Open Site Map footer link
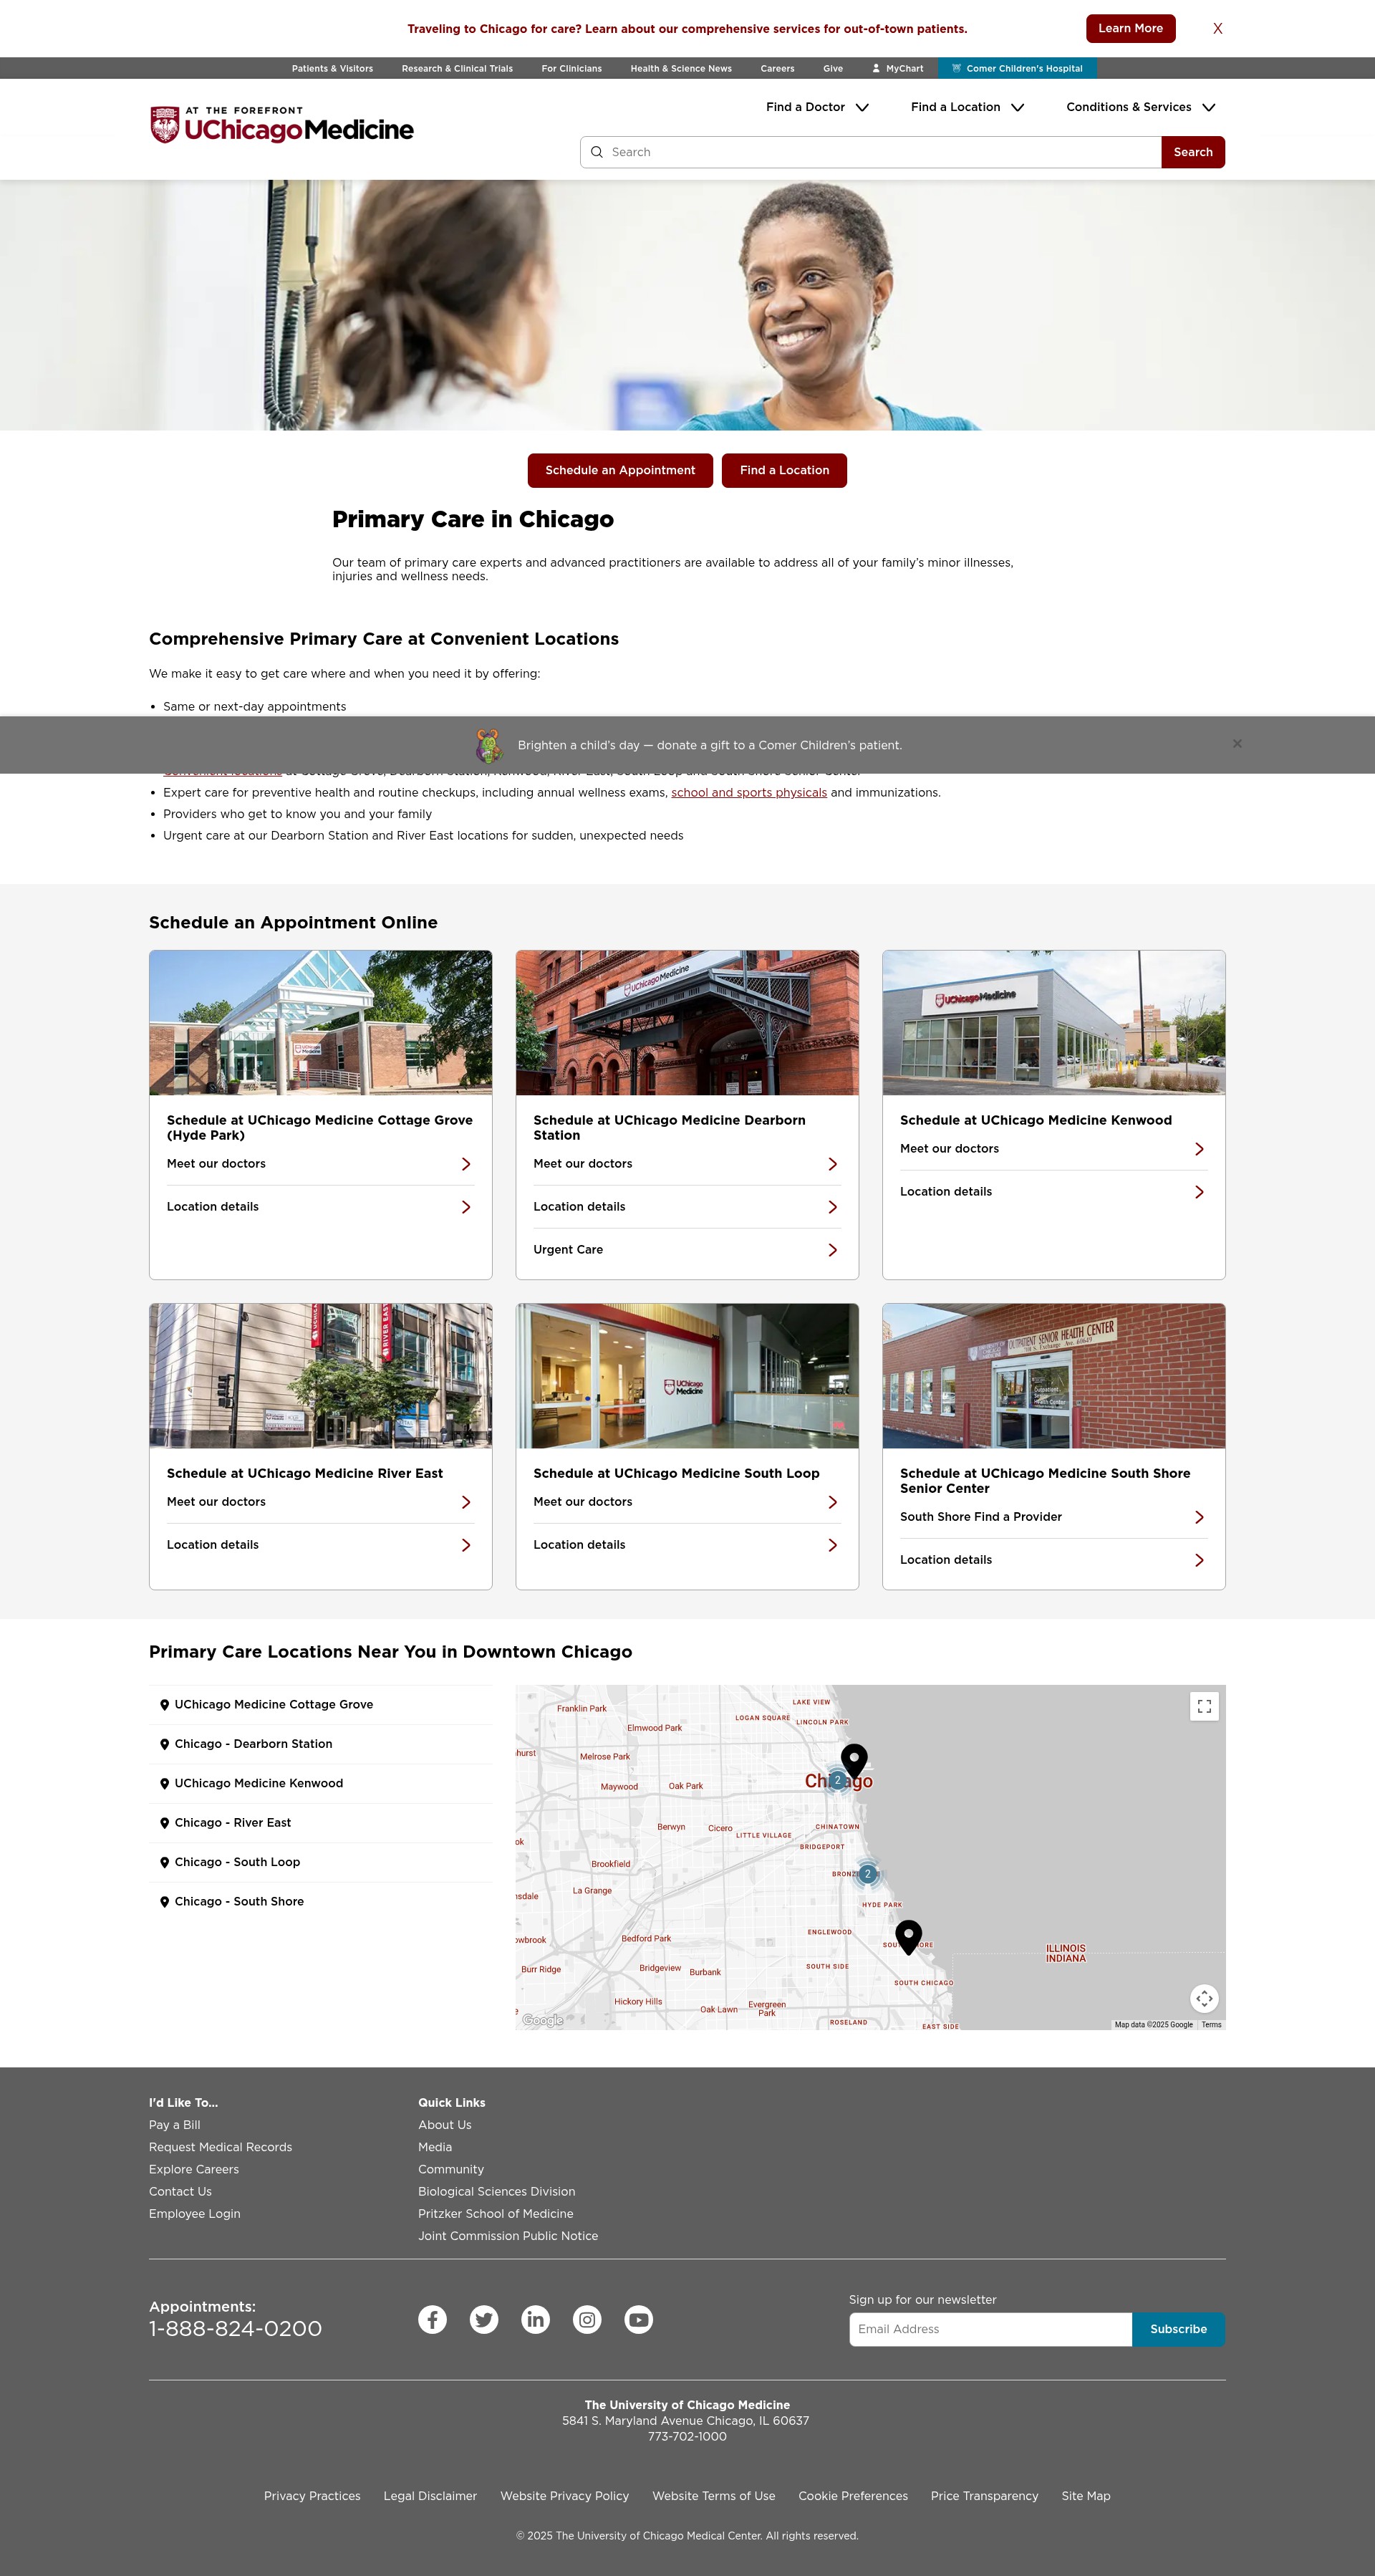 [x=1085, y=2496]
